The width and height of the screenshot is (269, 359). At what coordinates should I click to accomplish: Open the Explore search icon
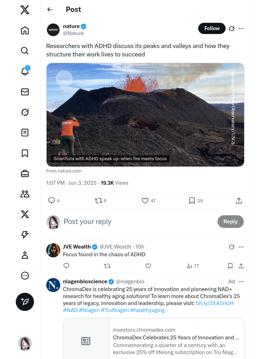click(25, 51)
